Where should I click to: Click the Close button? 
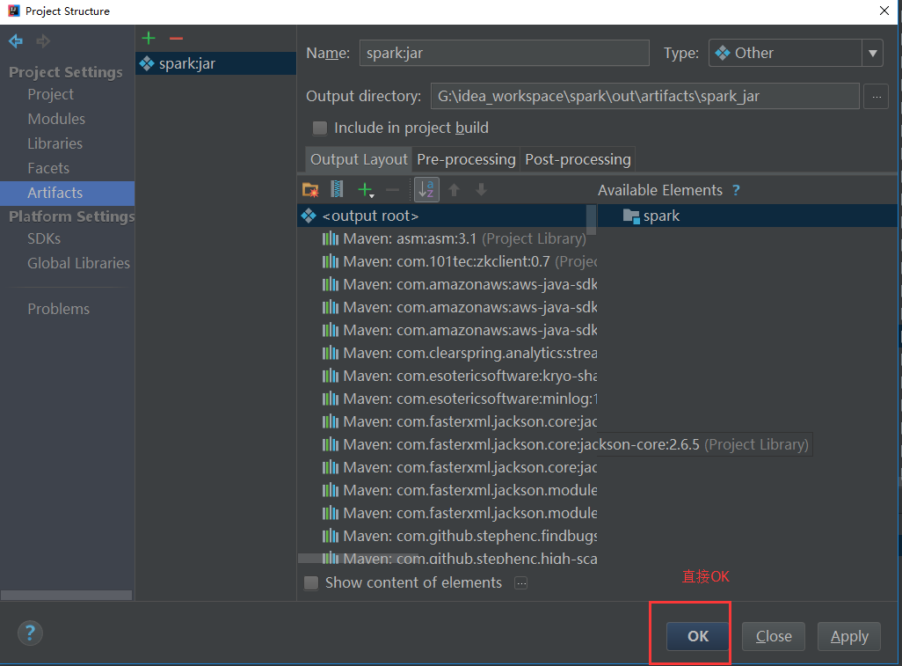tap(773, 636)
